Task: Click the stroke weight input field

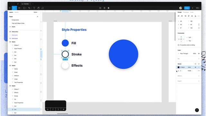Action: point(182,71)
